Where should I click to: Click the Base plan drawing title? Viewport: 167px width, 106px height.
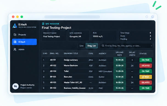[68, 77]
